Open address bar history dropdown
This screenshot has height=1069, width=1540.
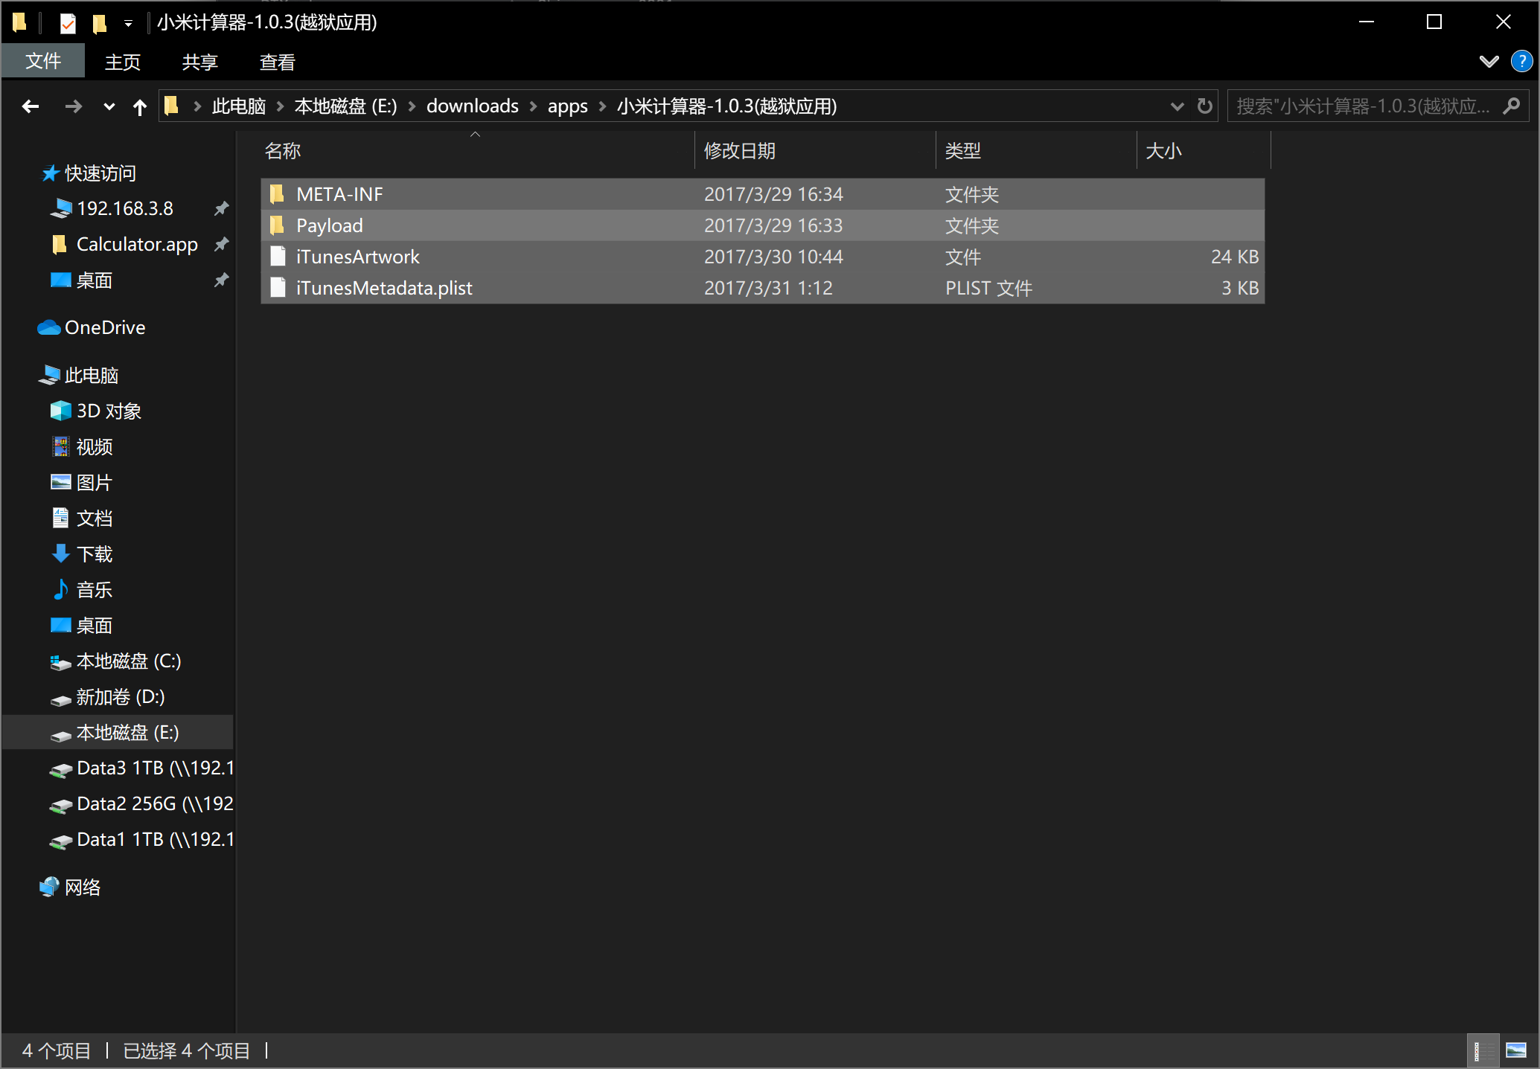point(1177,106)
